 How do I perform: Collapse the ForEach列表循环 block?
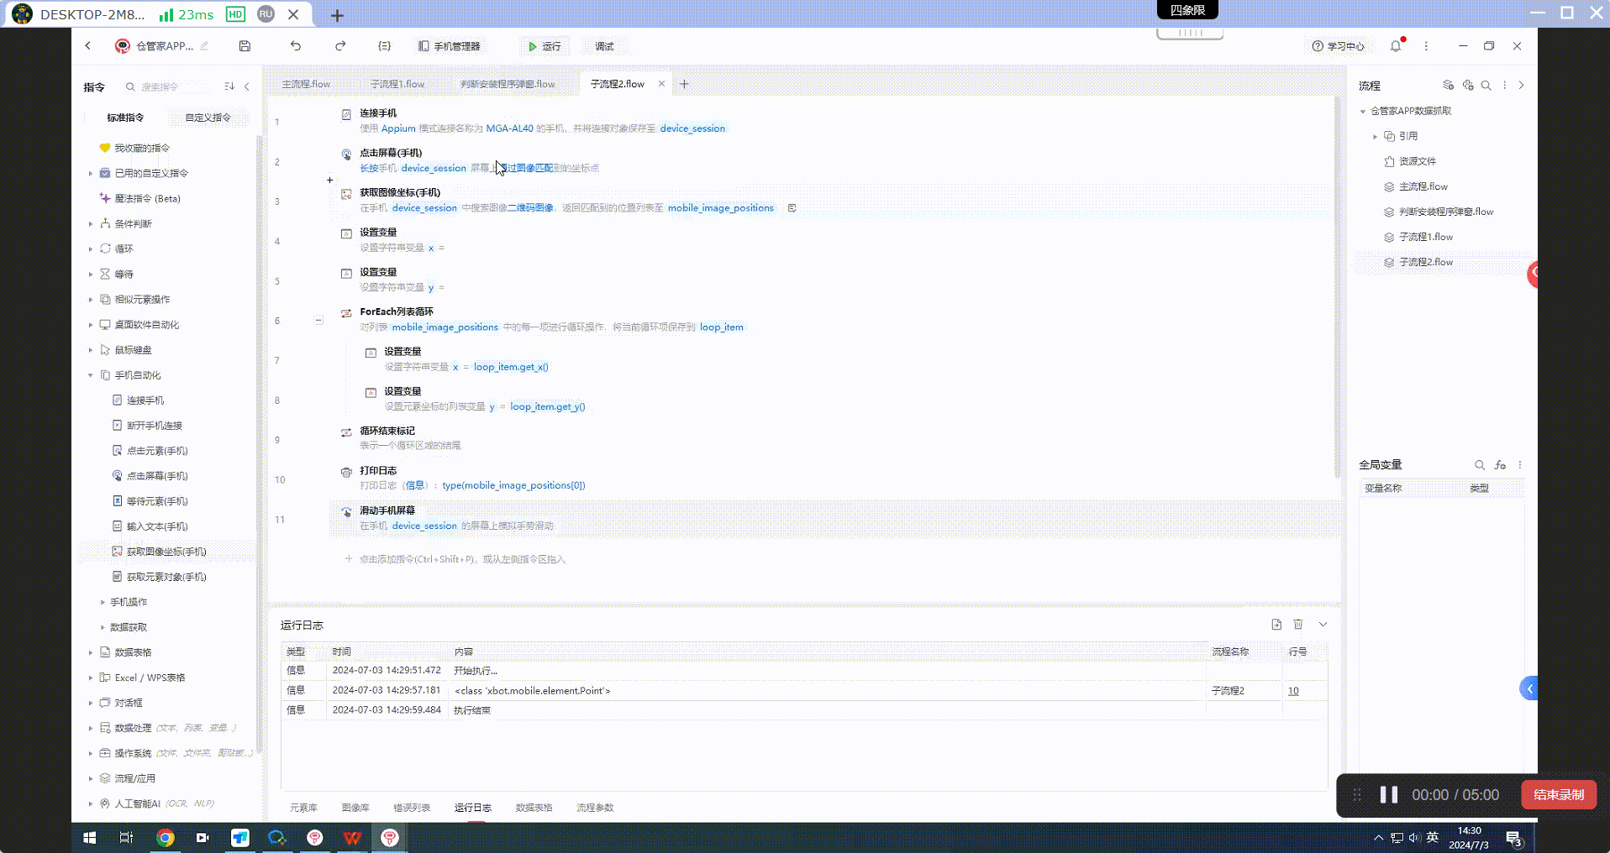pos(319,320)
